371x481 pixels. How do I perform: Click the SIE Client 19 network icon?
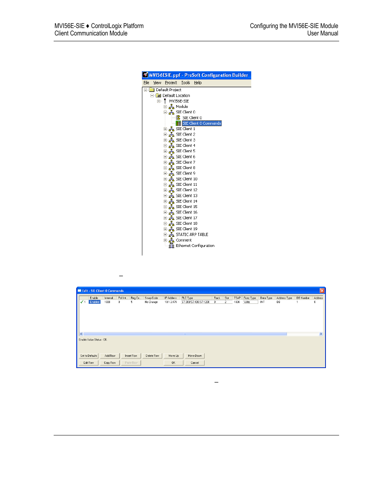171,229
